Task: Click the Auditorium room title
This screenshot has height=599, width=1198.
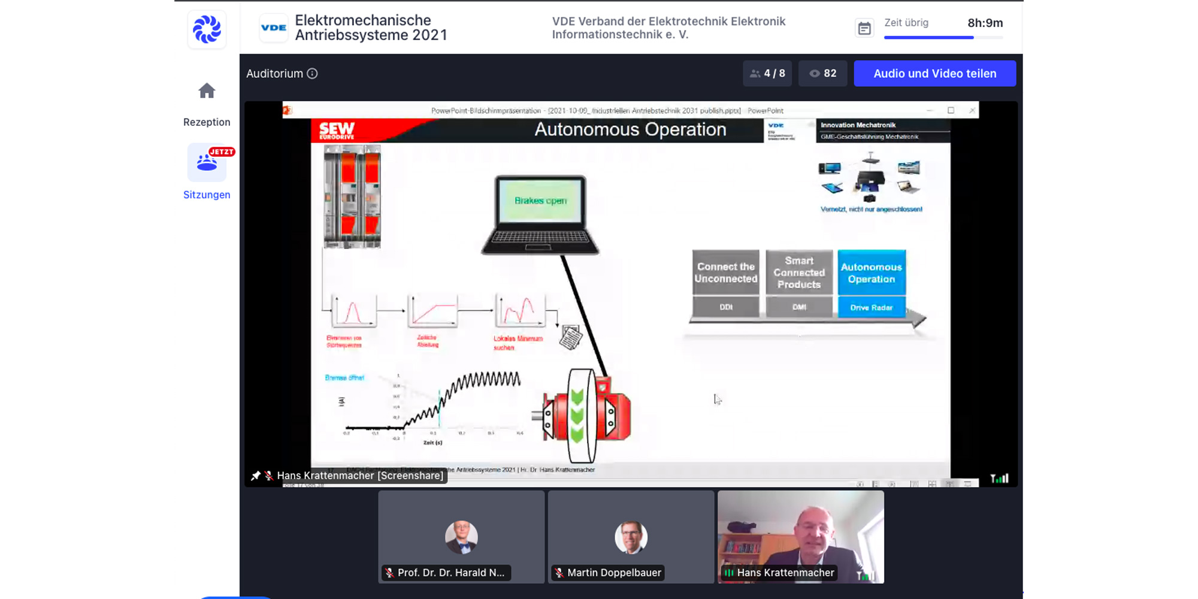Action: pyautogui.click(x=274, y=74)
